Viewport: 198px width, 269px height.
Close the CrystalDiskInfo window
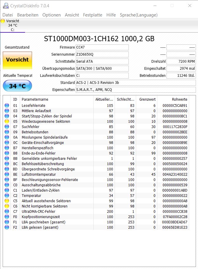(189, 6)
